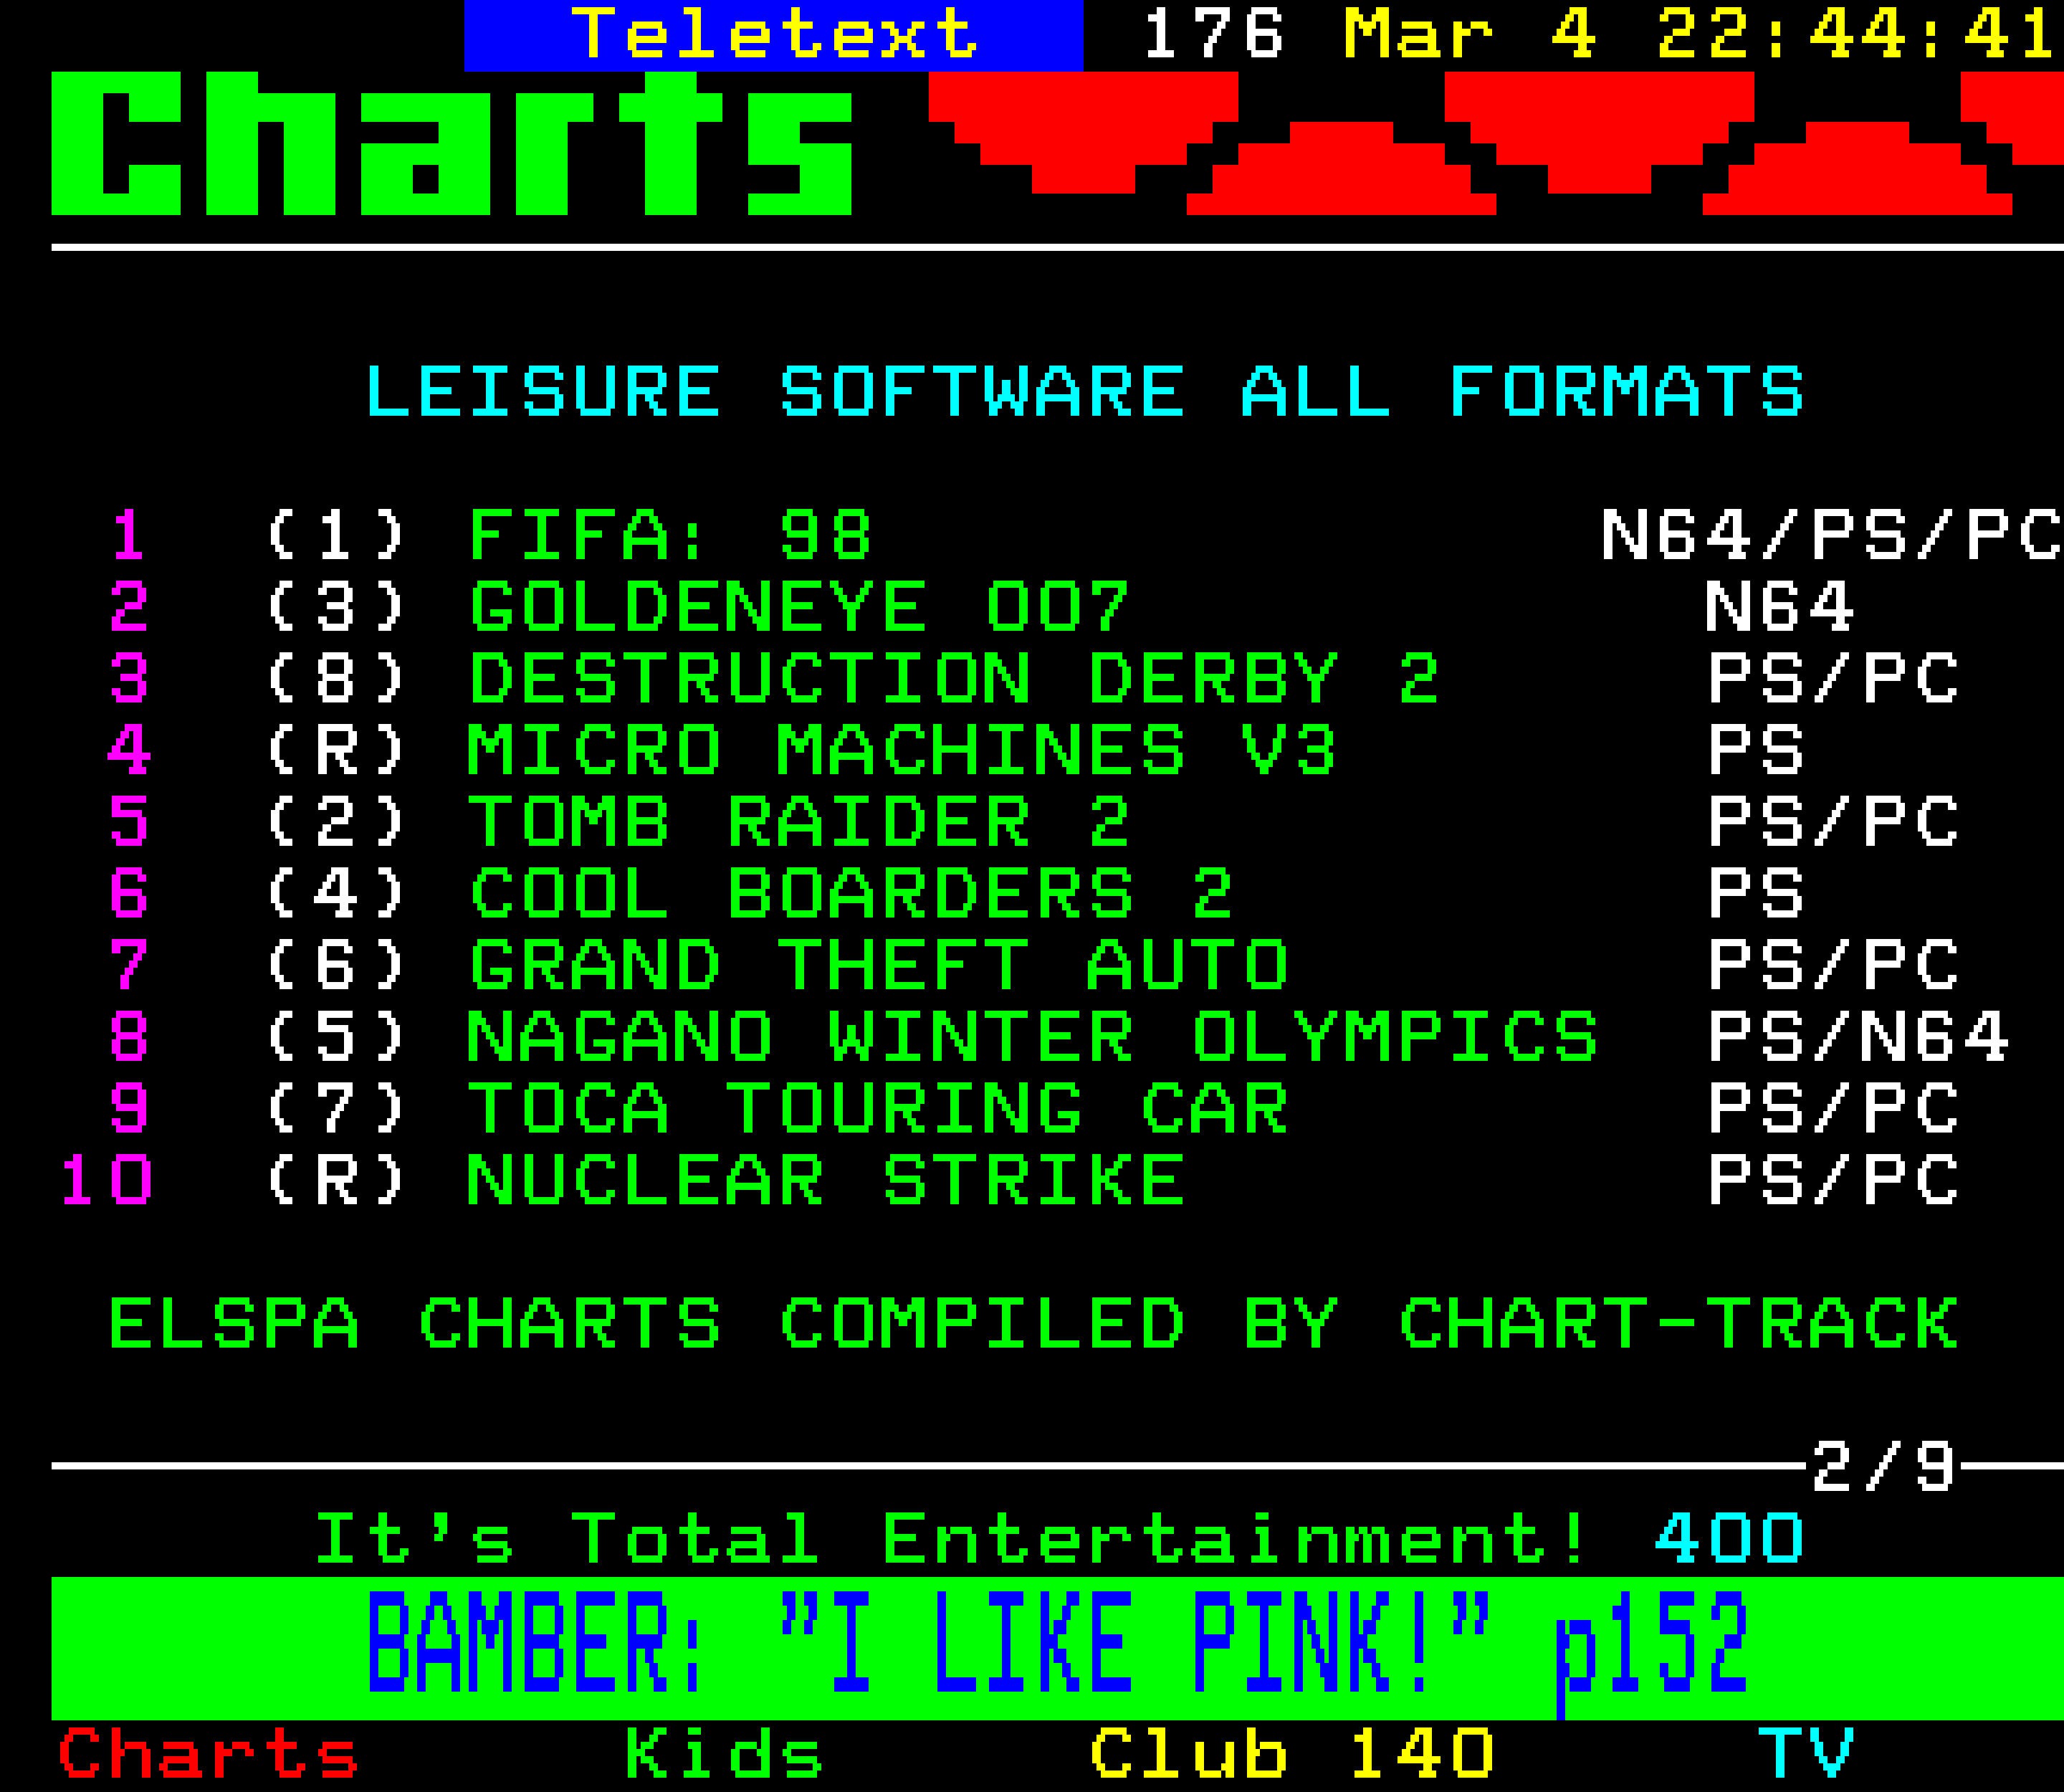
Task: Open the cyan TV fastext link
Action: coord(1806,1753)
